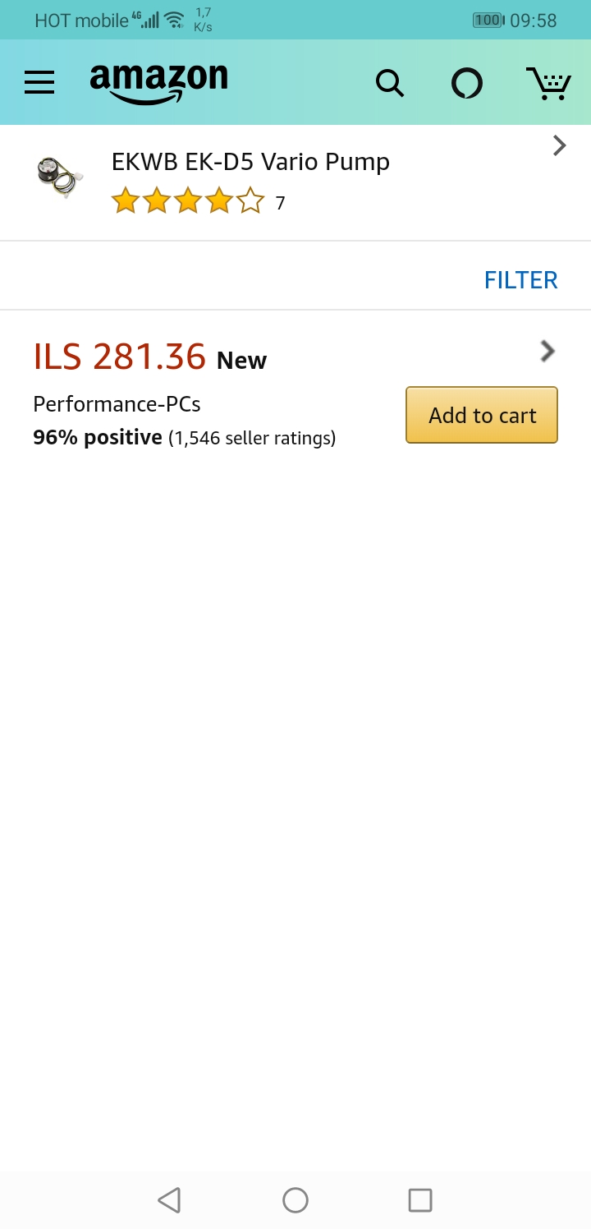Expand product details chevron beside pump title
The height and width of the screenshot is (1229, 591).
coord(560,146)
